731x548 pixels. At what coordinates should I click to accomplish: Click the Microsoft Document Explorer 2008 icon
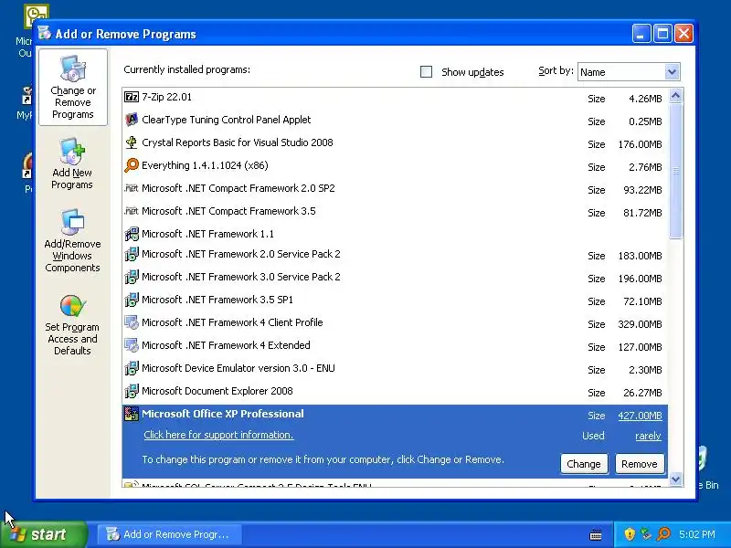[132, 391]
